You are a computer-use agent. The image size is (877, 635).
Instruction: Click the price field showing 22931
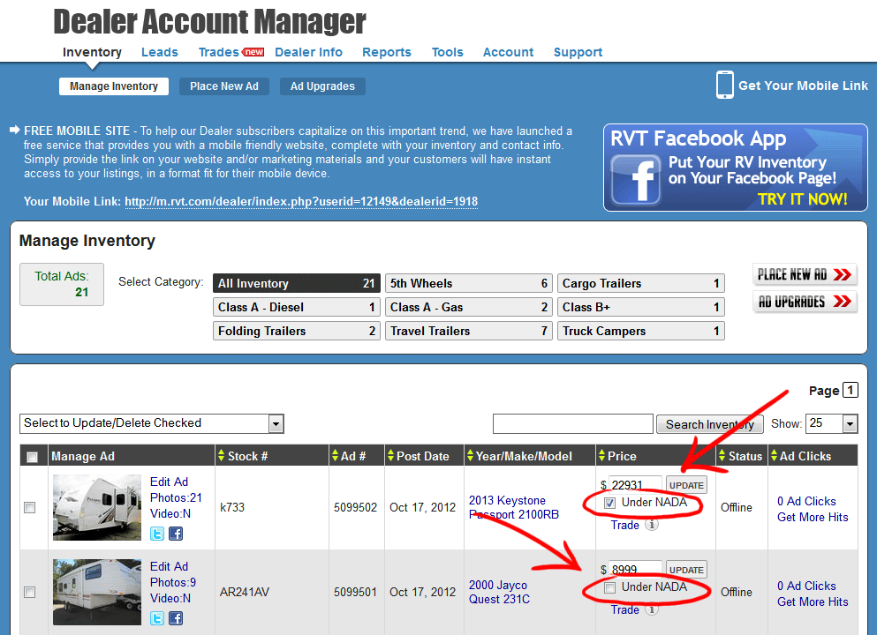635,485
